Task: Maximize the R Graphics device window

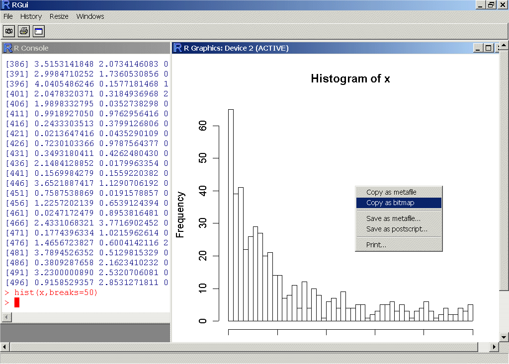Action: pyautogui.click(x=489, y=48)
